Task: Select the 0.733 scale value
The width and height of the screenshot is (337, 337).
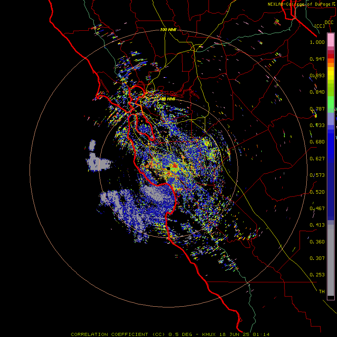Action: click(317, 125)
